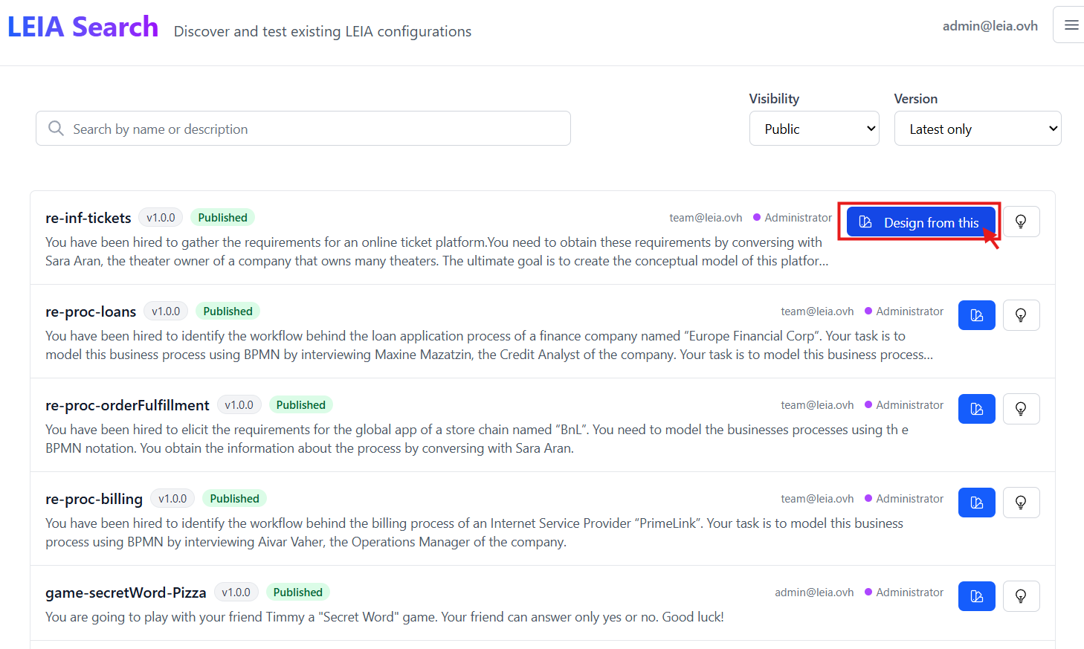Open the game-secretWord-Pizza entry title
This screenshot has width=1084, height=649.
126,593
